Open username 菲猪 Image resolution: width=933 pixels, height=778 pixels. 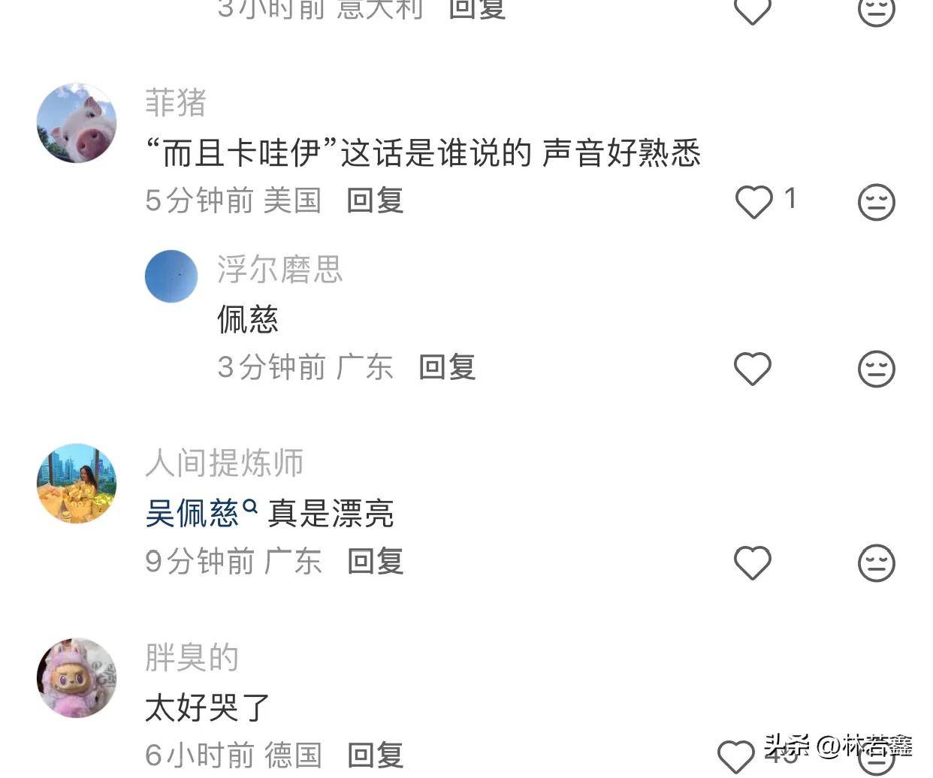[x=176, y=103]
